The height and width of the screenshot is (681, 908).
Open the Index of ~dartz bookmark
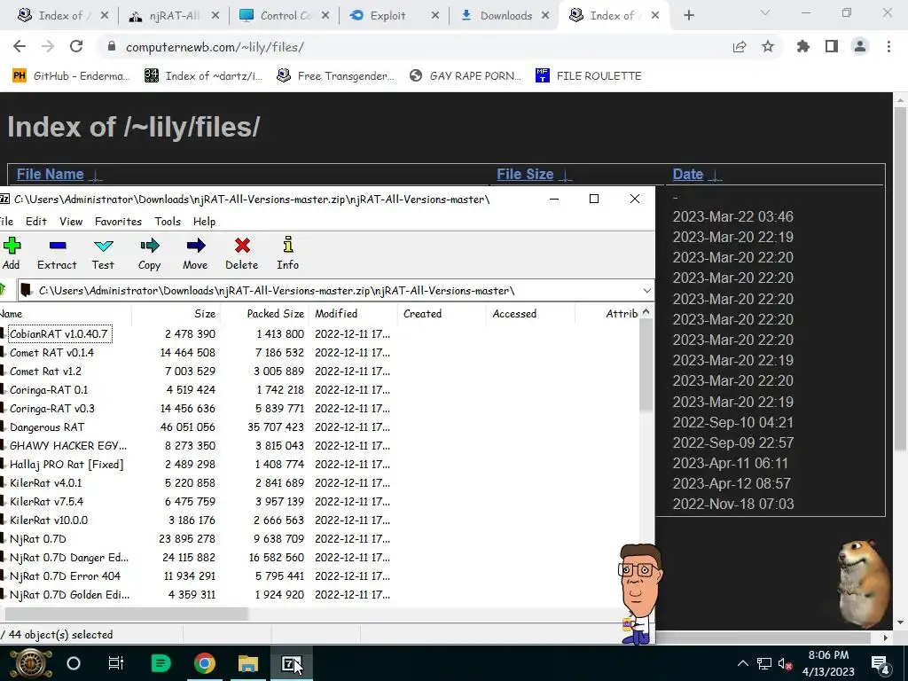203,76
